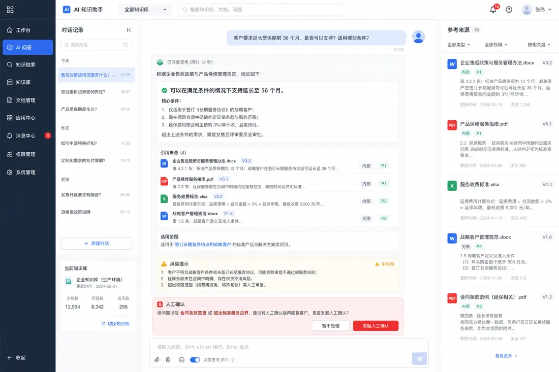Click the app grid icon in sidebar
Screen dimensions: 559x372
tap(10, 10)
